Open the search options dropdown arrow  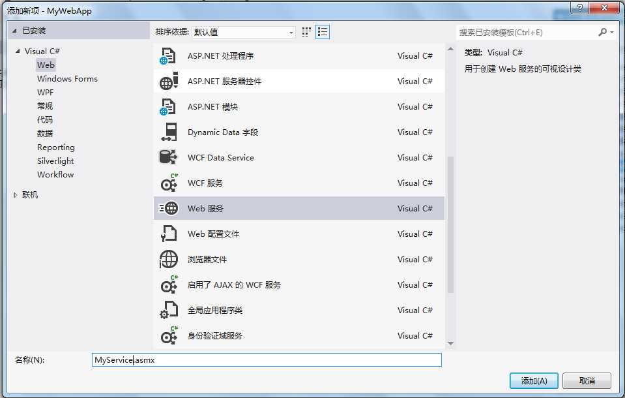(612, 33)
